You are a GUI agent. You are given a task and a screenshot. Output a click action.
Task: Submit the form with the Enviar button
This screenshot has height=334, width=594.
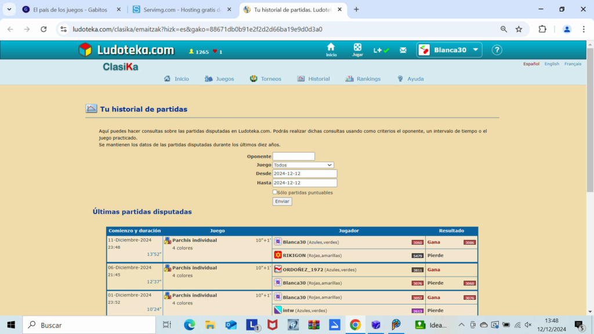282,201
